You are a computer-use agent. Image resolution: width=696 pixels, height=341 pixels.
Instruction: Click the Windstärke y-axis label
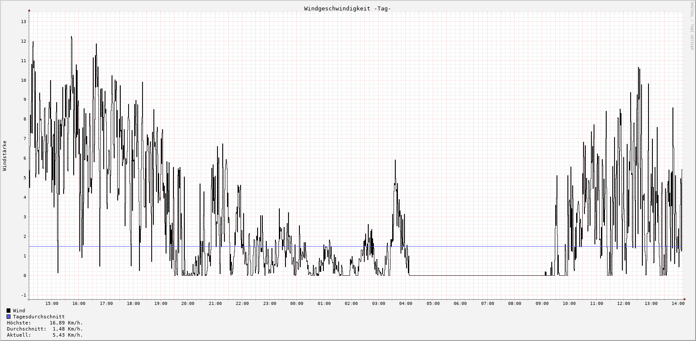(x=5, y=155)
